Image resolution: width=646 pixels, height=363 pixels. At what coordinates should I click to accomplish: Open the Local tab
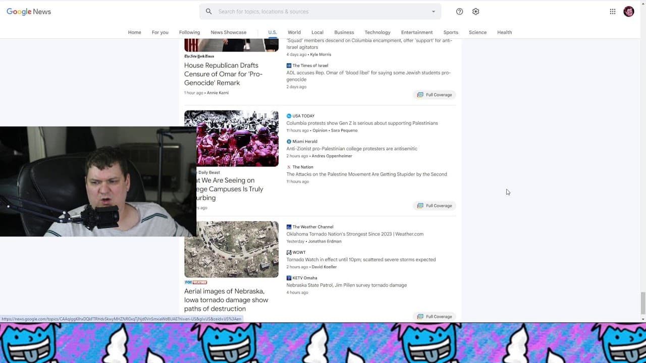click(x=317, y=32)
